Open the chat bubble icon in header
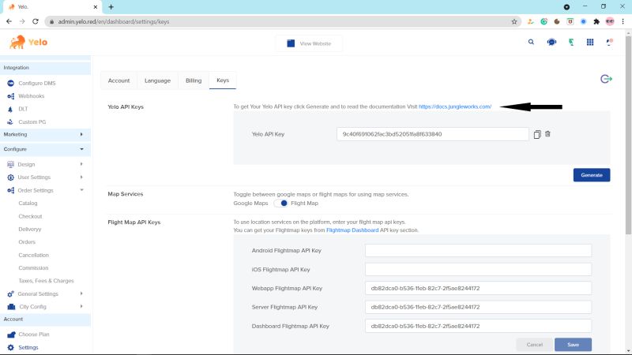Viewport: 632px width, 355px height. 551,42
